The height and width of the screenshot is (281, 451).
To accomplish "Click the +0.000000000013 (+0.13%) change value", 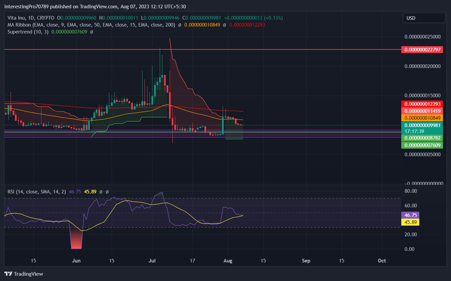I will point(253,18).
